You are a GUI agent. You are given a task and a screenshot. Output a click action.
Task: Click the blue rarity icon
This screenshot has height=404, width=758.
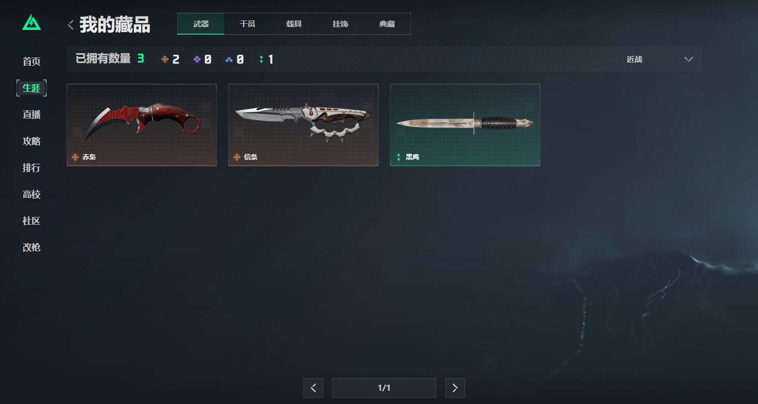(x=229, y=59)
